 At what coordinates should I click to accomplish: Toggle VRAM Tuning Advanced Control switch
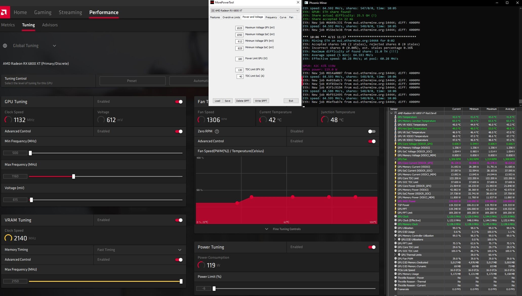point(179,260)
